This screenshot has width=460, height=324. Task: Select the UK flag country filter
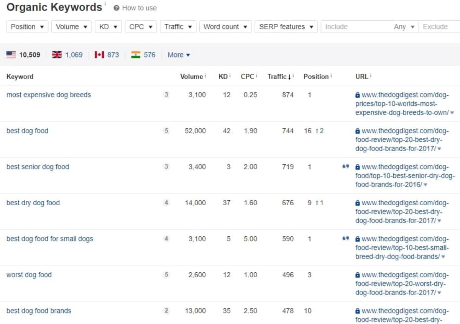pos(57,55)
